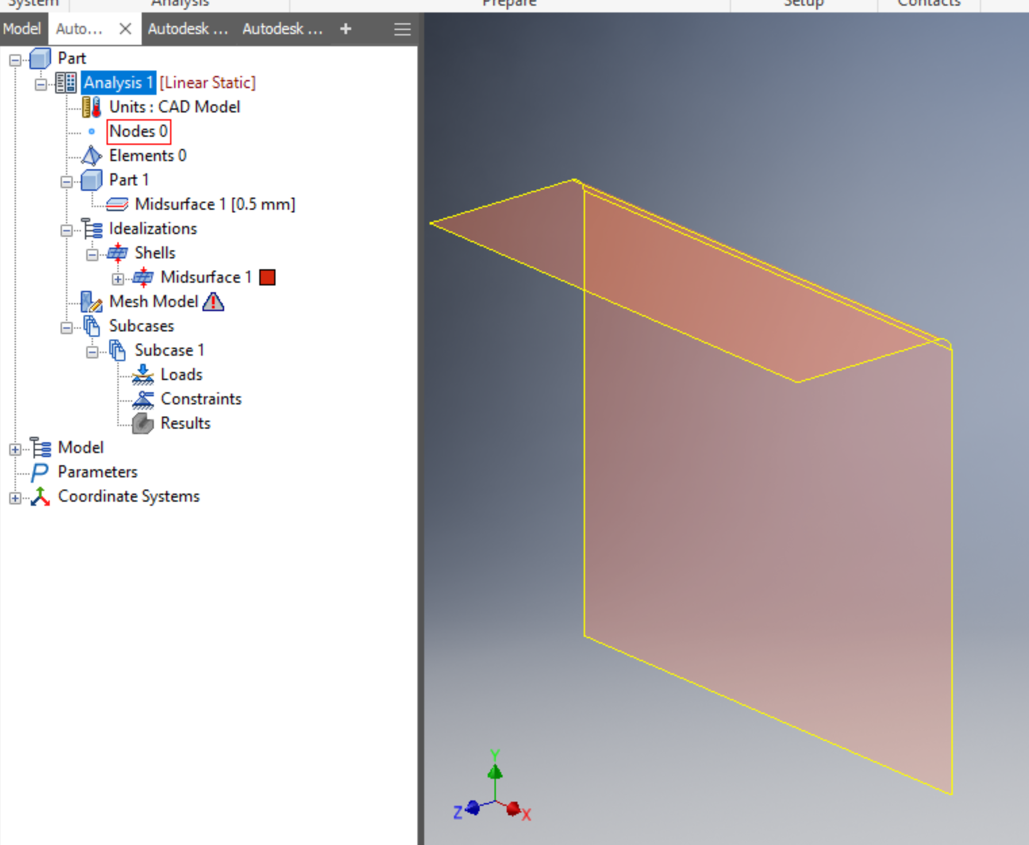
Task: Select the Parameters item icon
Action: click(39, 472)
